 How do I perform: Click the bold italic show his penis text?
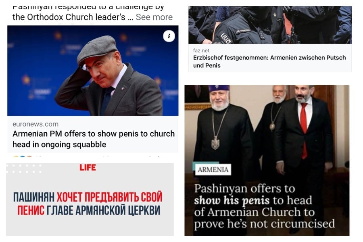[232, 200]
